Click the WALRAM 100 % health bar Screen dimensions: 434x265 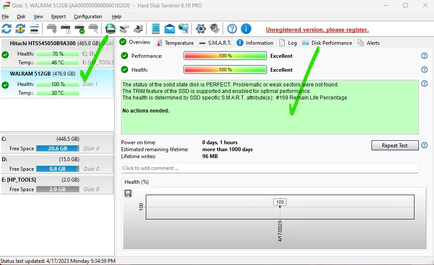58,84
